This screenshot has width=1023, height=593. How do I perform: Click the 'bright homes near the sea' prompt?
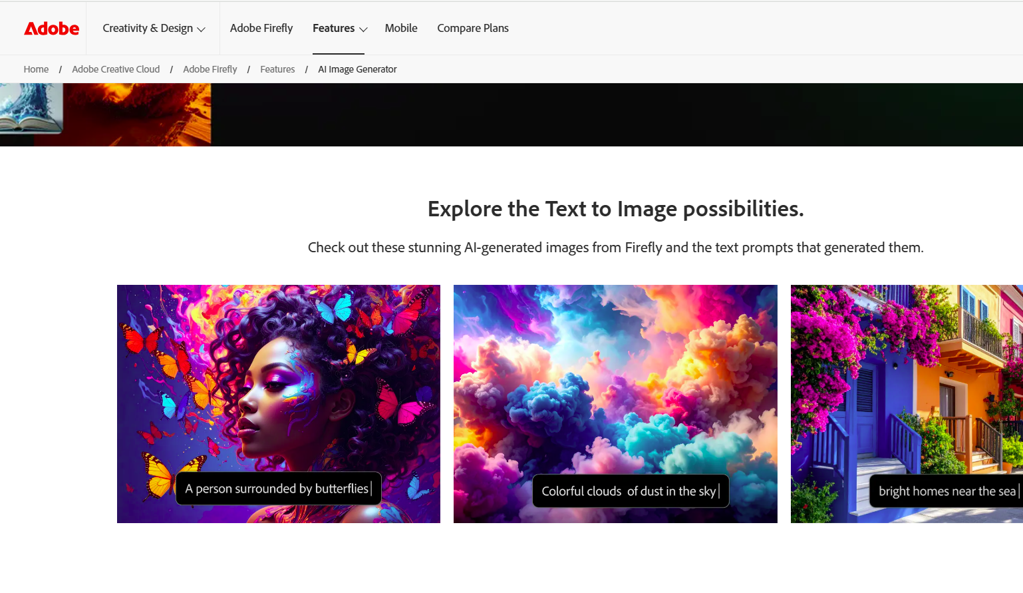point(947,491)
